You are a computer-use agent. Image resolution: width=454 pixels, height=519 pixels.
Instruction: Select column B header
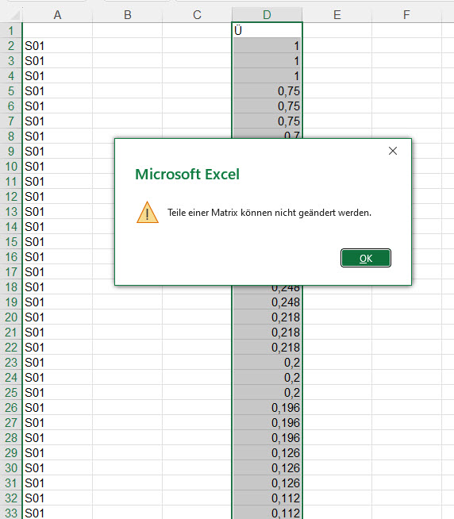click(128, 15)
